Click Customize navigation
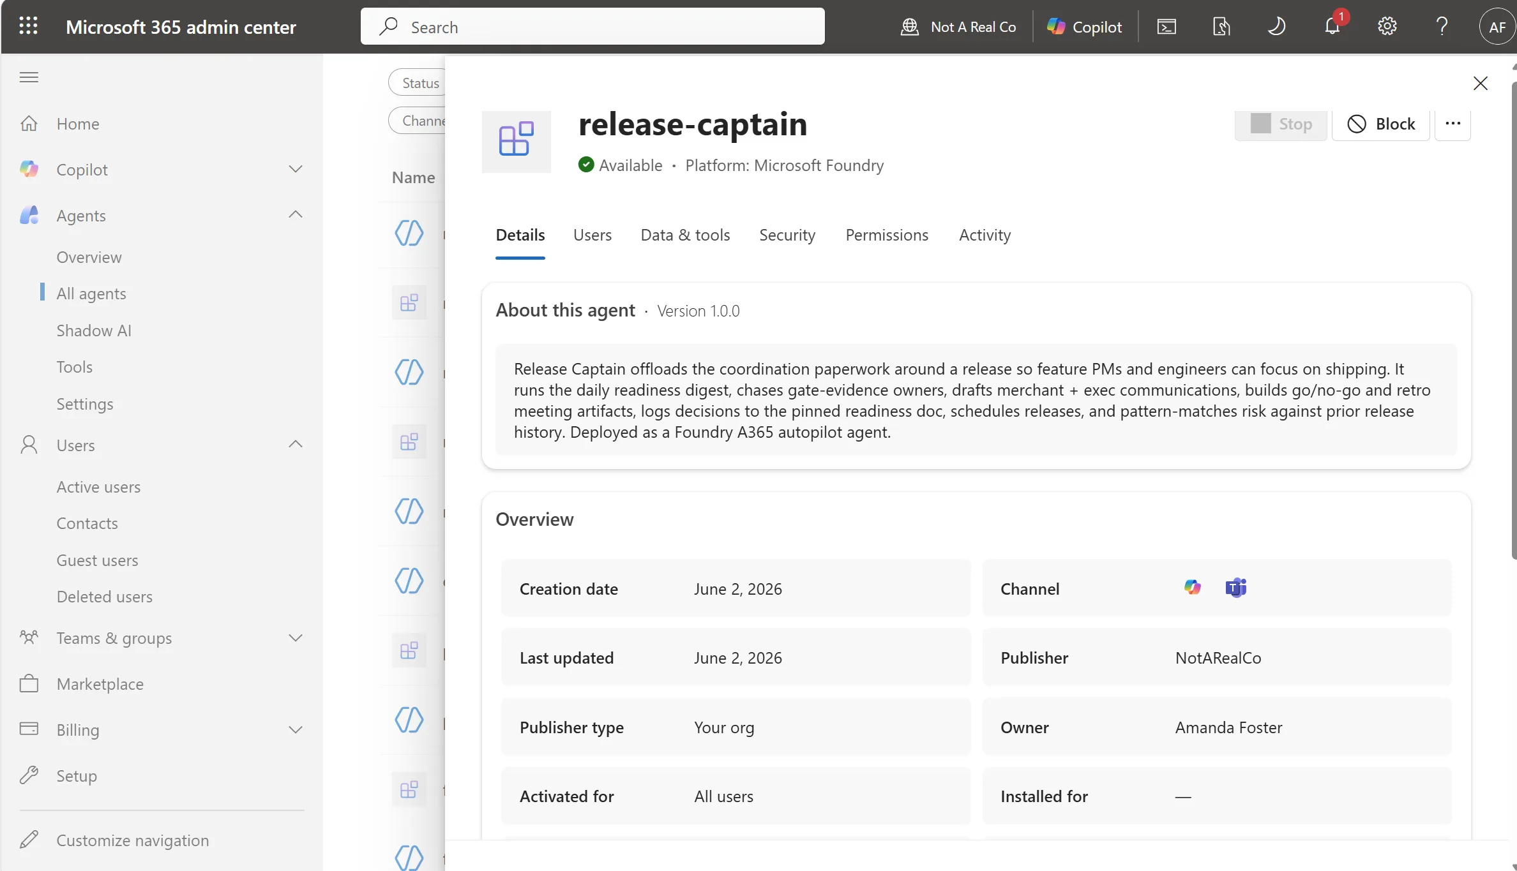Image resolution: width=1517 pixels, height=871 pixels. coord(132,840)
